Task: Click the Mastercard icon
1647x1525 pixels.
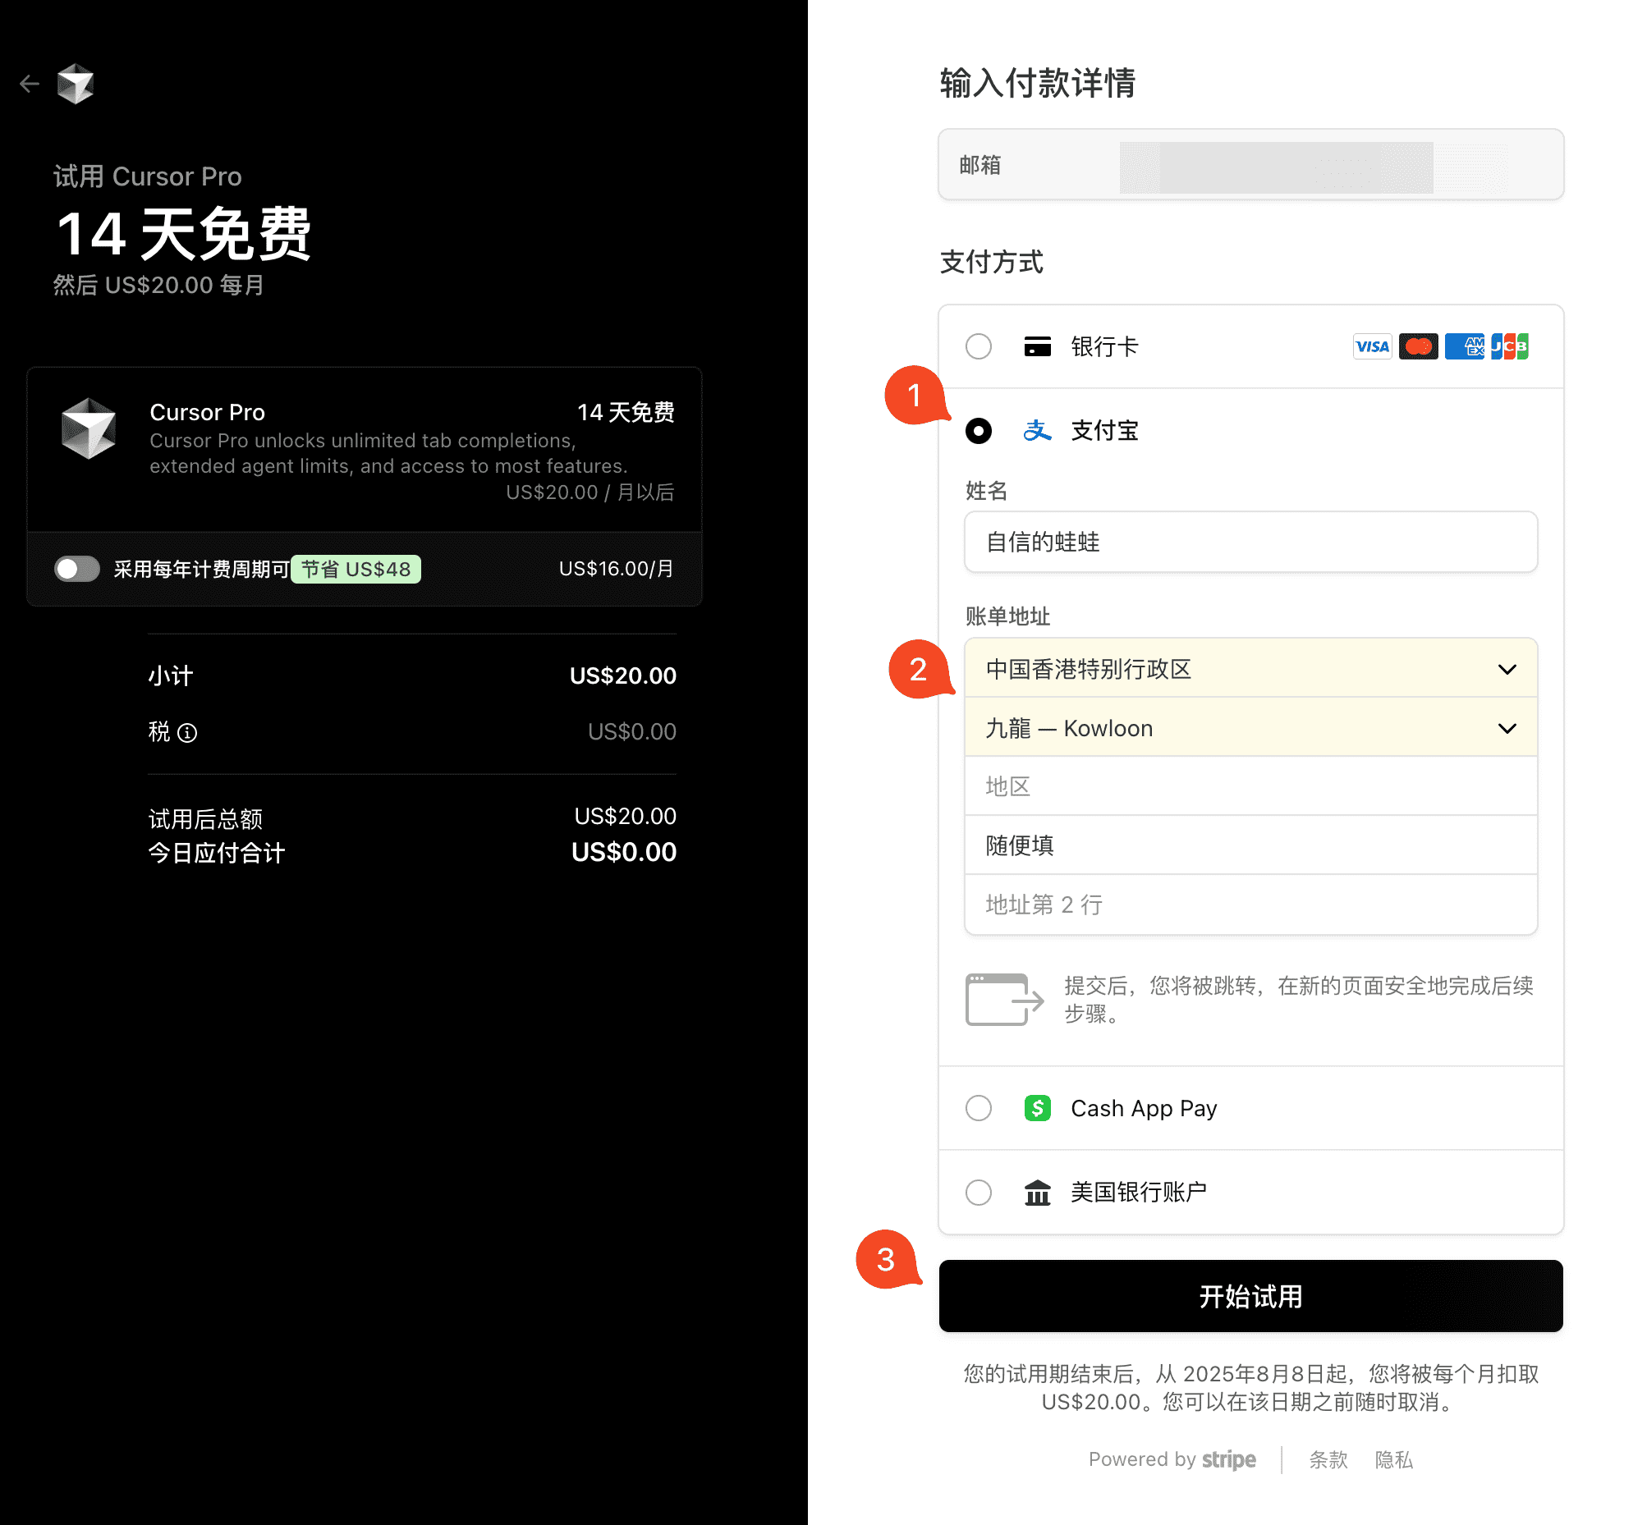Action: [1417, 346]
